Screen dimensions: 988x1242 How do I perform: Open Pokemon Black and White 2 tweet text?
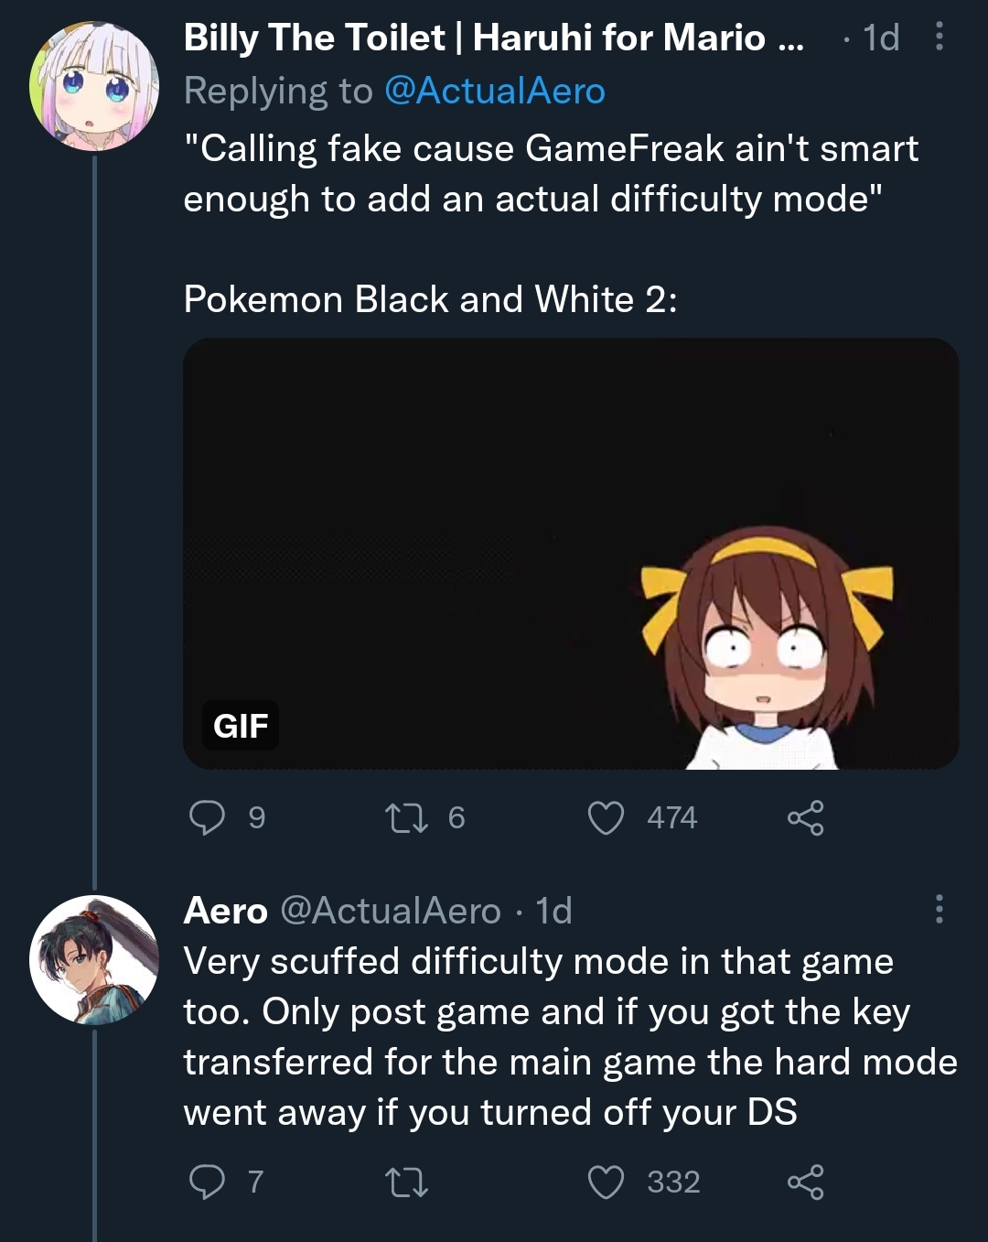430,299
